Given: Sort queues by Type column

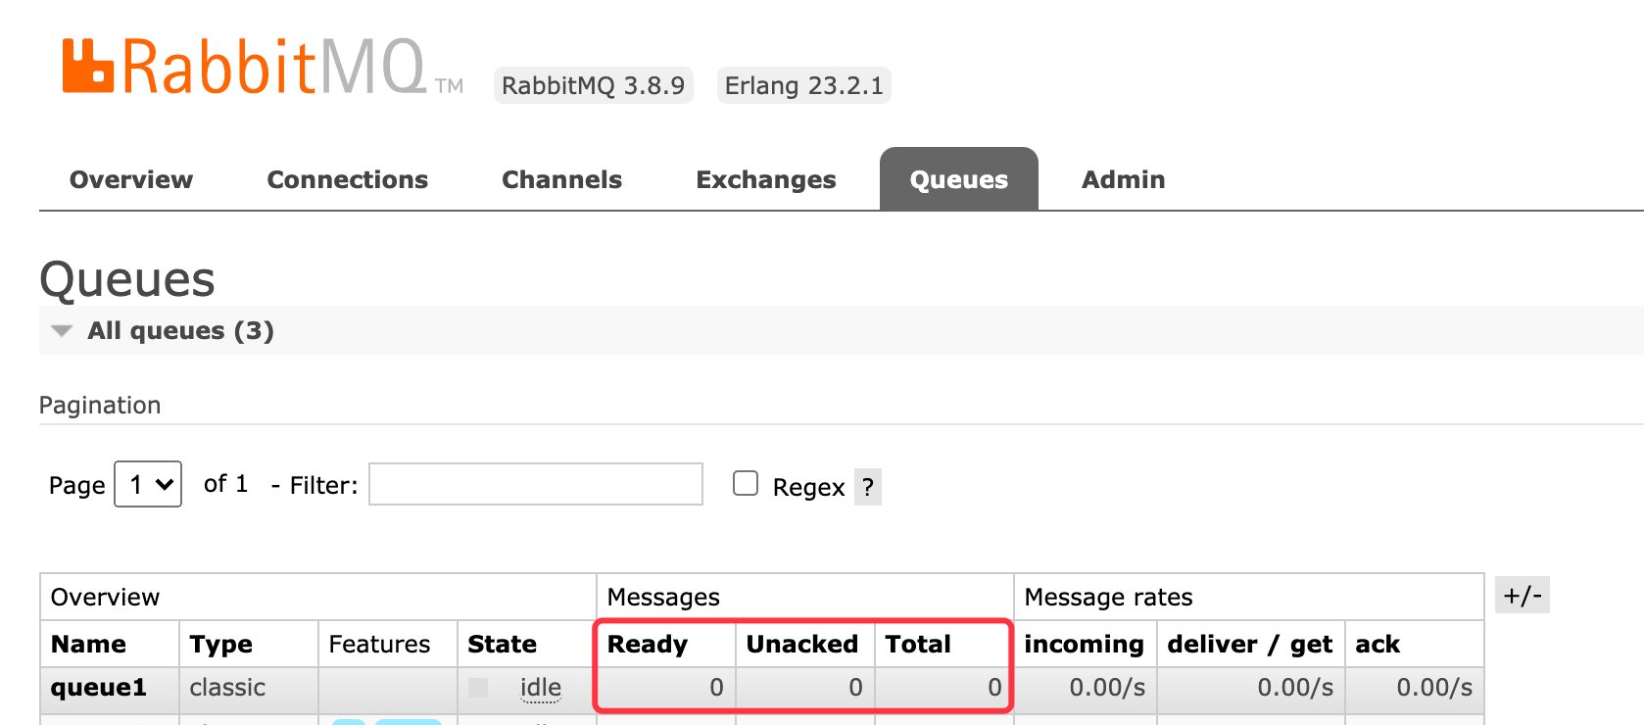Looking at the screenshot, I should [221, 644].
